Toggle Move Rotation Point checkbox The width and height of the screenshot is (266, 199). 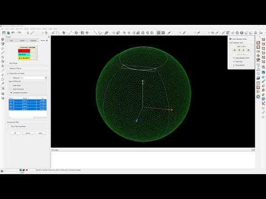pos(234,58)
